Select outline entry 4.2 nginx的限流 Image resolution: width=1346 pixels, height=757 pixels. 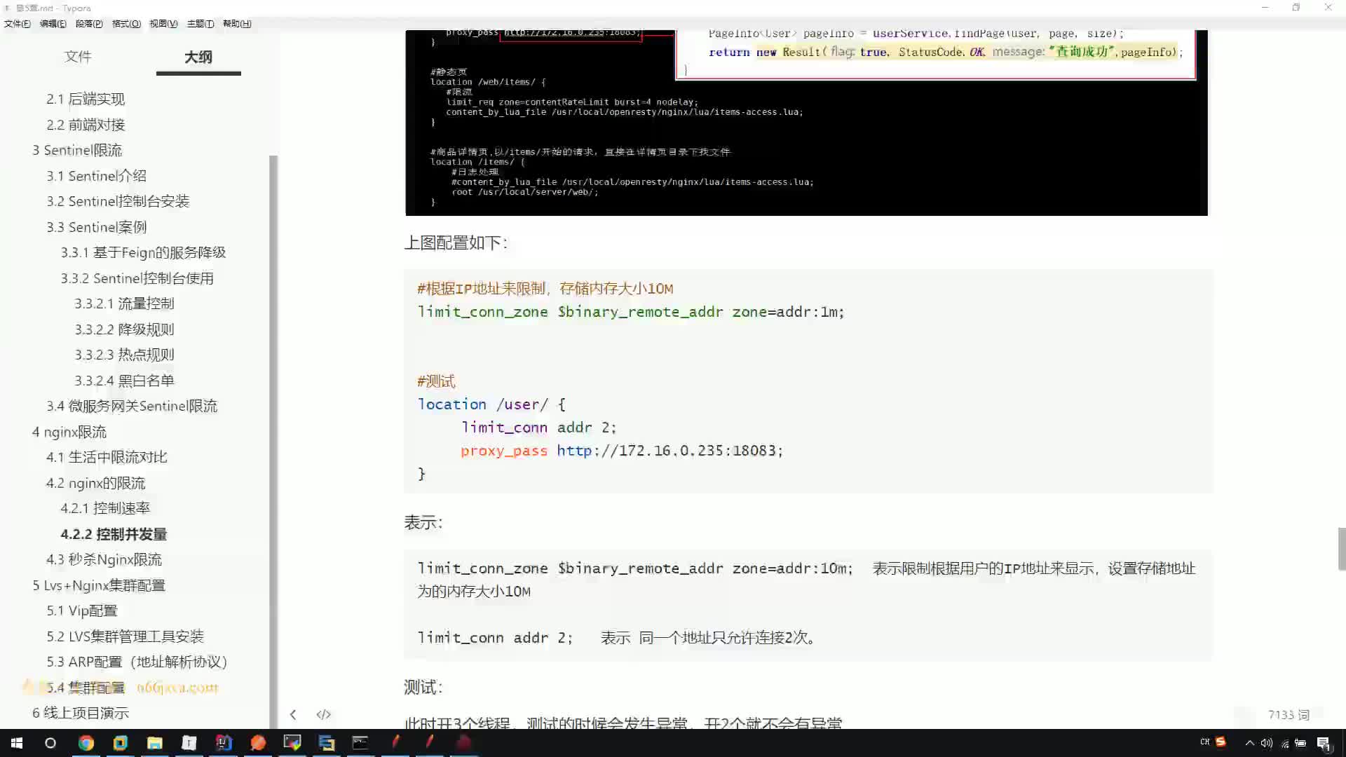pos(95,483)
